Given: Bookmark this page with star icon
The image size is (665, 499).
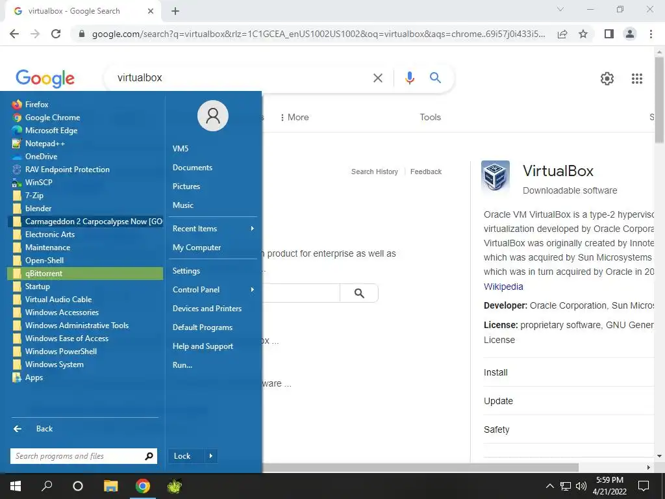Looking at the screenshot, I should coord(583,34).
